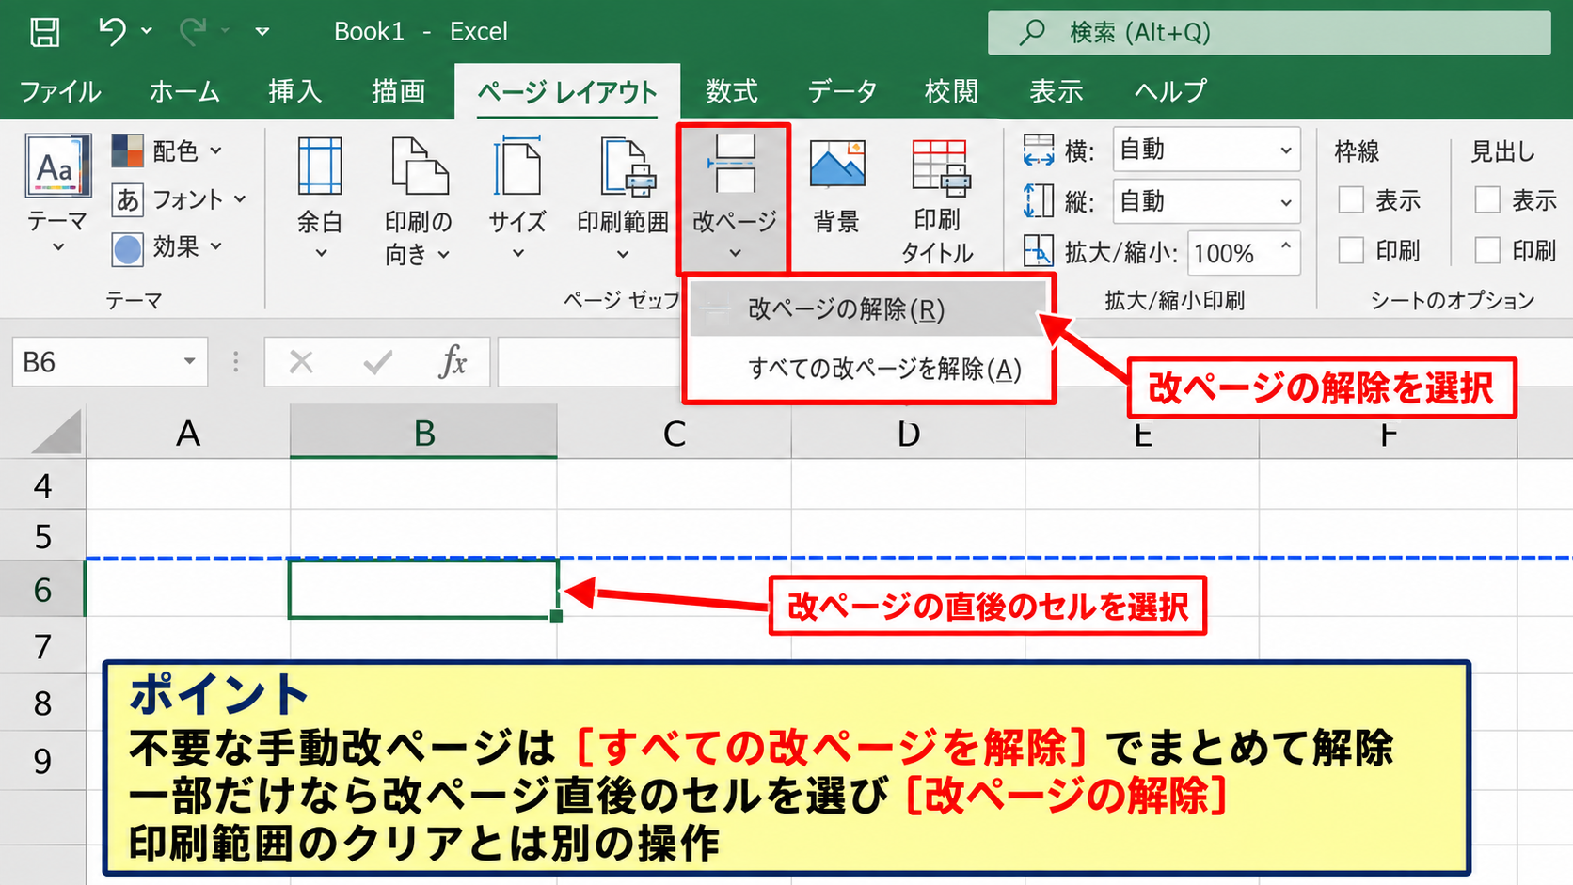Expand the 縦 height dropdown set to 自動
Screen dimensions: 1573x885
[1285, 202]
